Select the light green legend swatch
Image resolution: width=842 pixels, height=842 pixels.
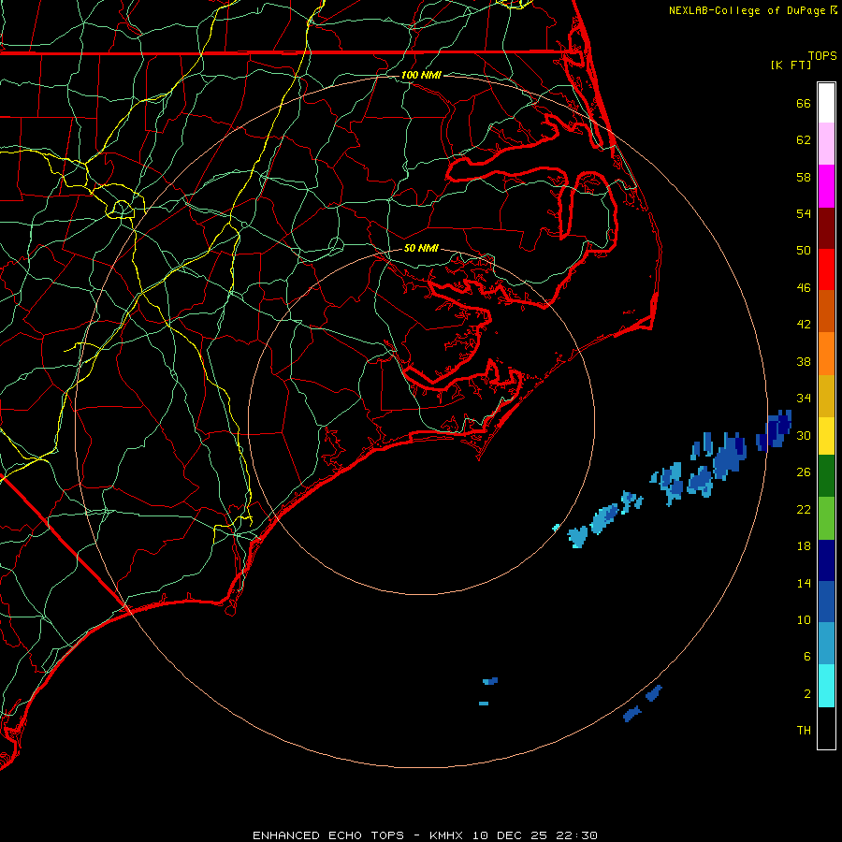coord(826,518)
